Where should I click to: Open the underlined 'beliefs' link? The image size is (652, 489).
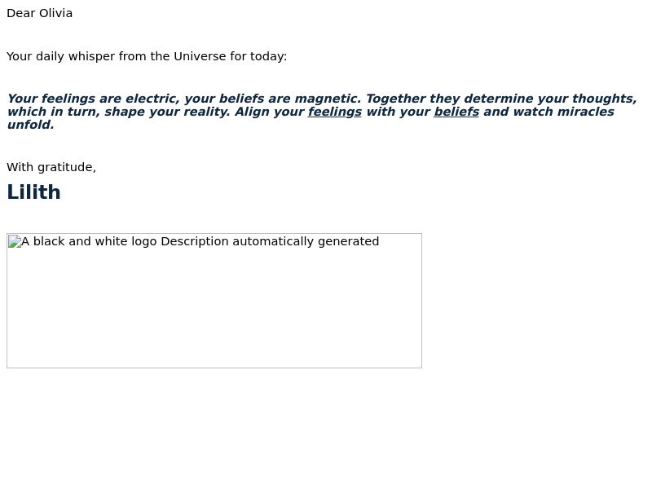[x=456, y=112]
